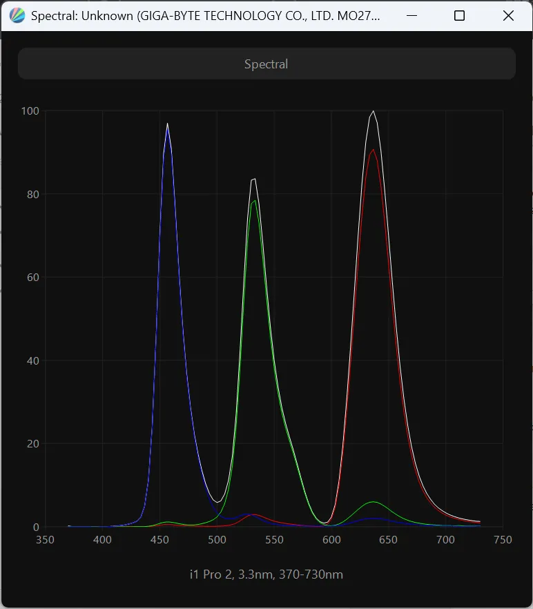Click the tip of the blue spectral peak
The width and height of the screenshot is (533, 609).
167,125
